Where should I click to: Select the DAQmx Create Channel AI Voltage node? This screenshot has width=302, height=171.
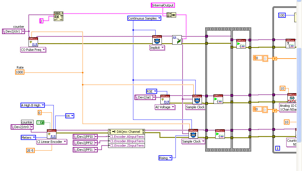click(x=165, y=99)
